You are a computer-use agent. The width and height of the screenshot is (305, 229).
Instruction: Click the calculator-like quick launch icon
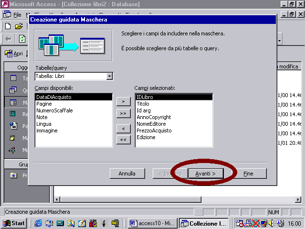[60, 223]
